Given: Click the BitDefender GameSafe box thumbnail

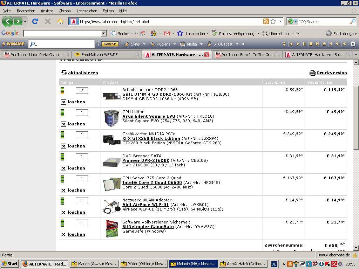Looking at the screenshot, I should point(111,228).
